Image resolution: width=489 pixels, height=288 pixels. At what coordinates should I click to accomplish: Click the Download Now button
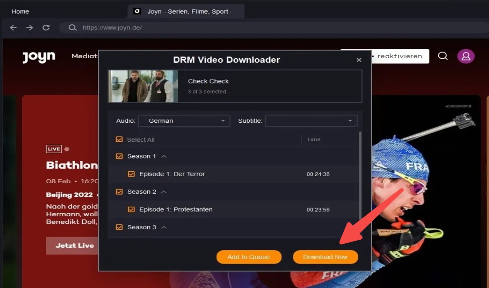[x=325, y=257]
